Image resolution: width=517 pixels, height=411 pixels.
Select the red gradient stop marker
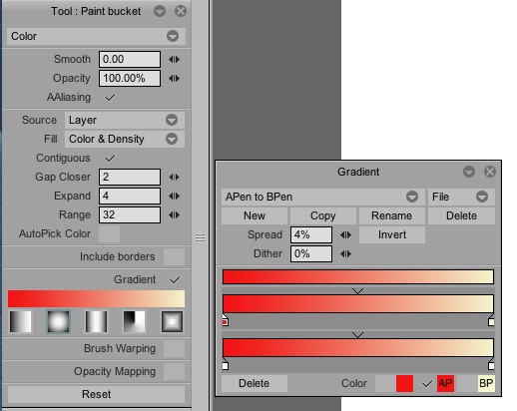[225, 321]
